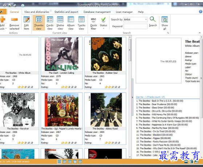
Task: Click rating stars on London Calling card
Action: point(69,87)
